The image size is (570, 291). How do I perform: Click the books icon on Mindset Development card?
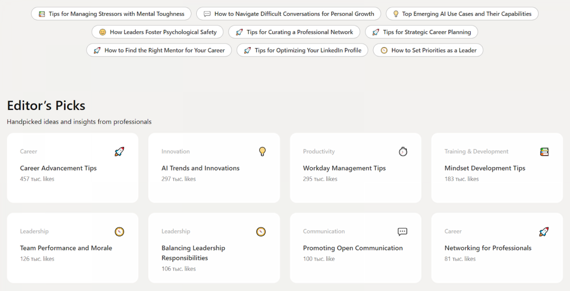pyautogui.click(x=544, y=152)
